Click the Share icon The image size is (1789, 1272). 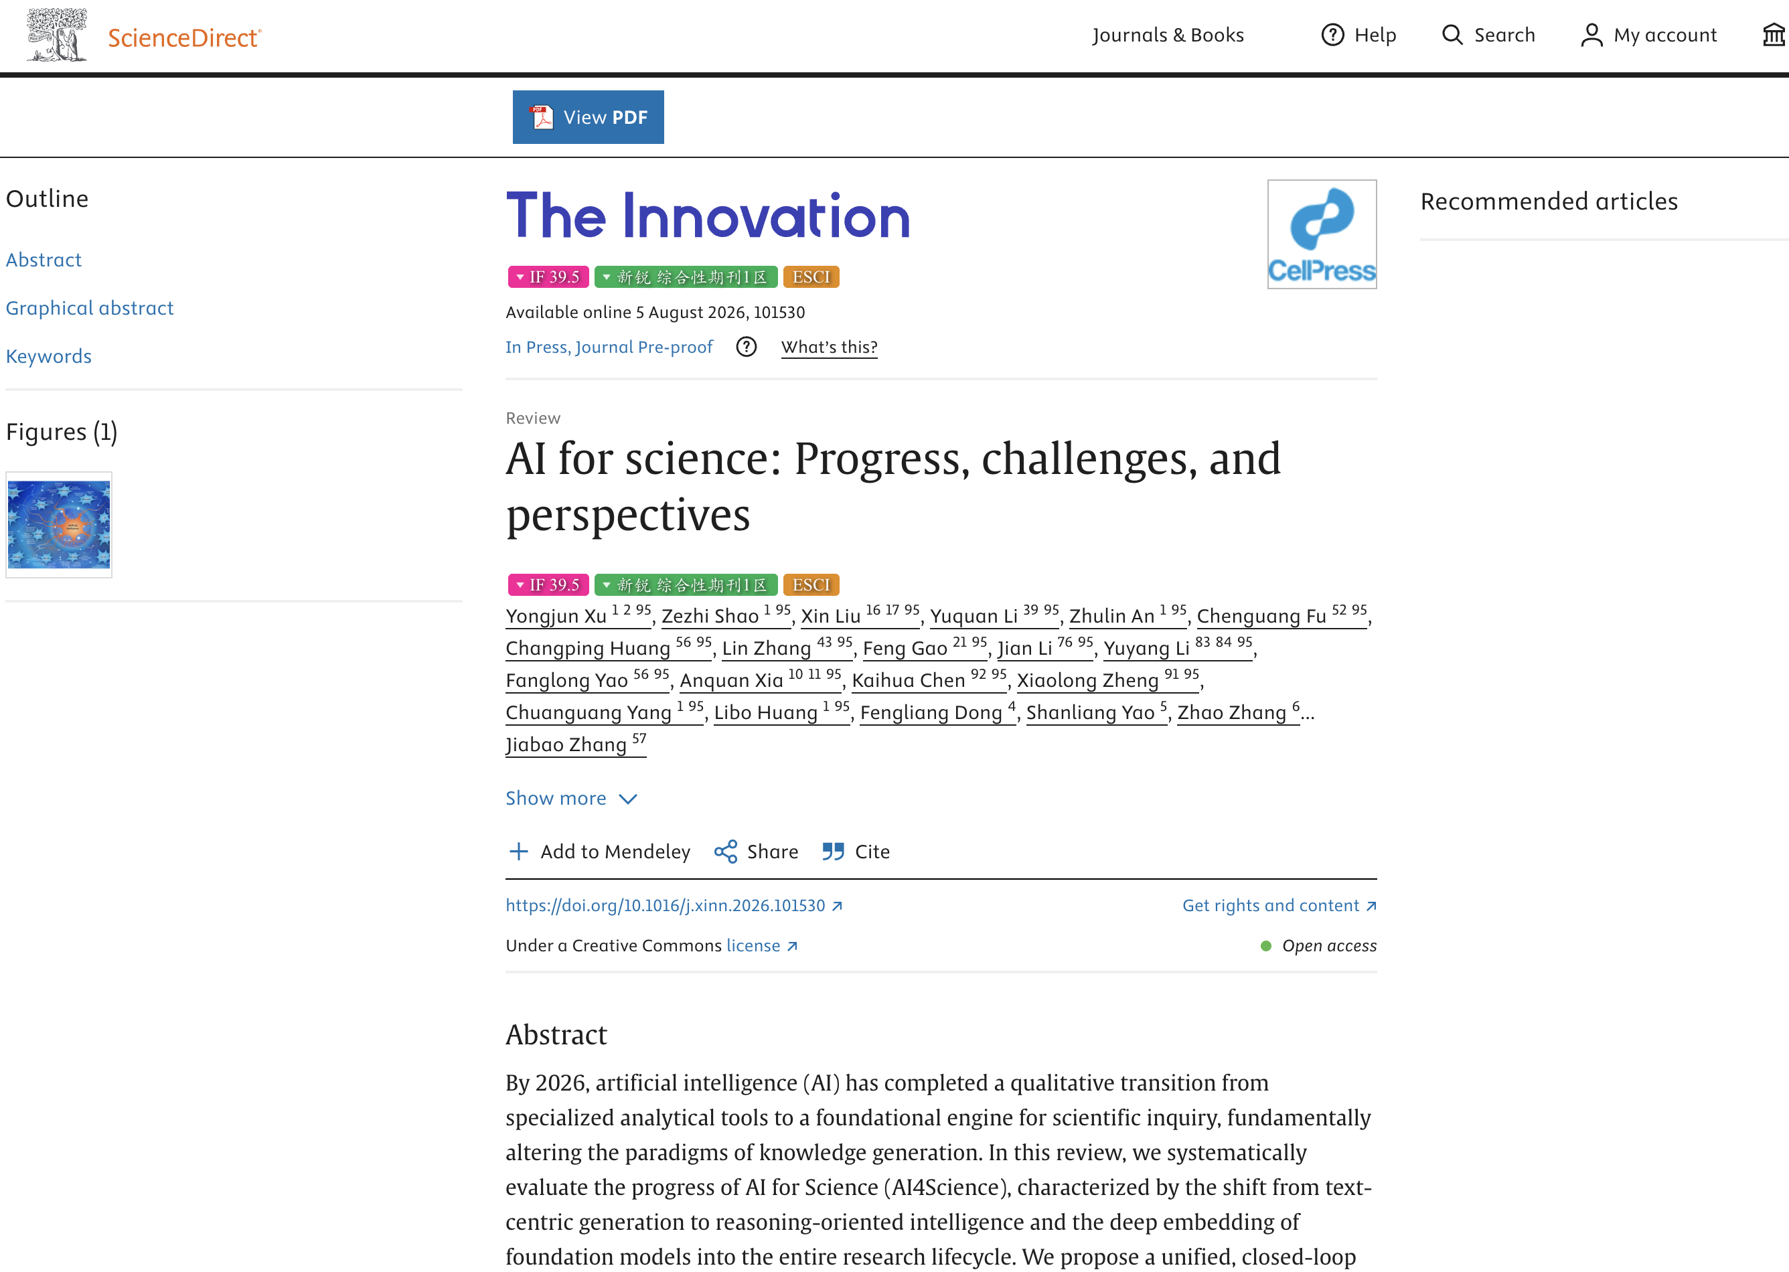tap(725, 852)
